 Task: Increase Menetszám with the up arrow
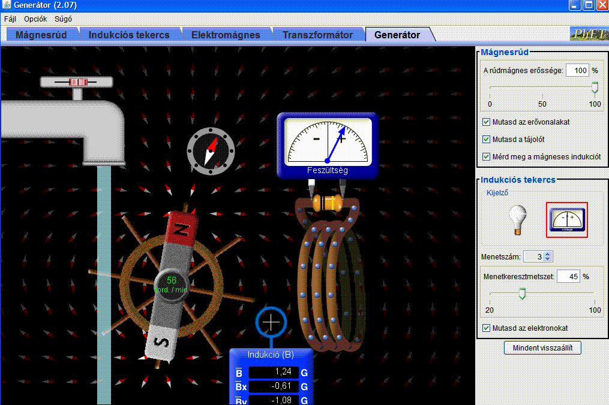(x=547, y=254)
